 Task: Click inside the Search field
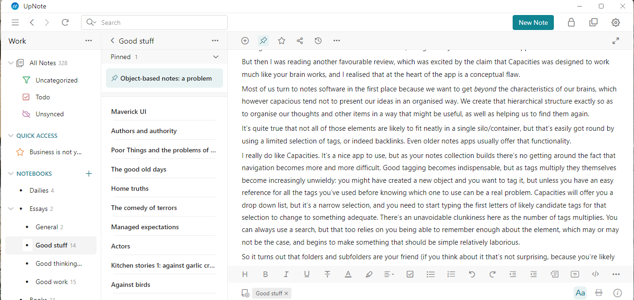155,22
